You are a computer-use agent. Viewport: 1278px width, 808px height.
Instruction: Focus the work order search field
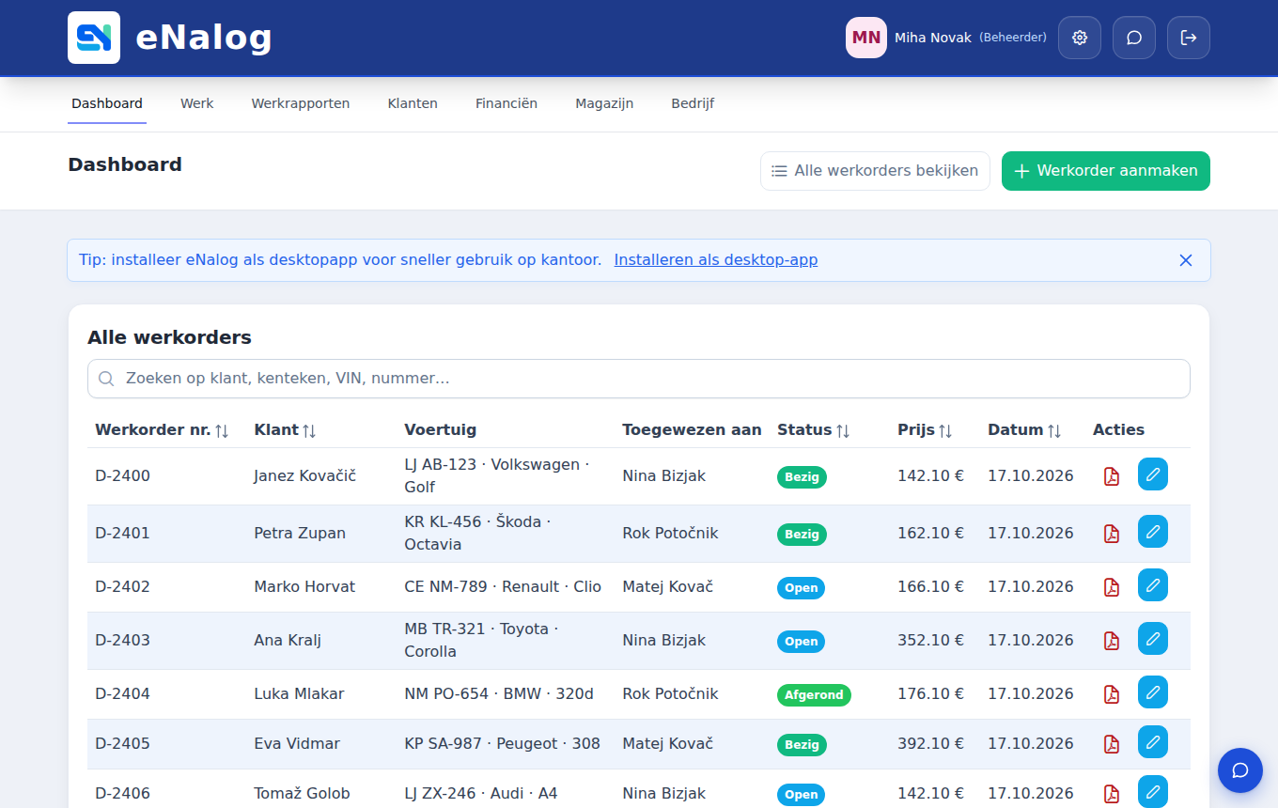(639, 379)
